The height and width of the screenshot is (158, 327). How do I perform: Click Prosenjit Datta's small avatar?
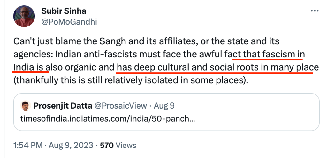coord(25,106)
